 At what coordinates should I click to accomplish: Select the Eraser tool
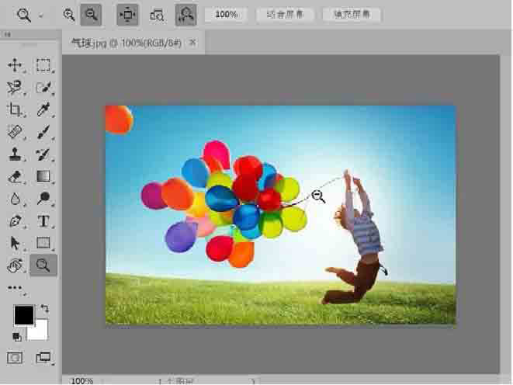(15, 177)
